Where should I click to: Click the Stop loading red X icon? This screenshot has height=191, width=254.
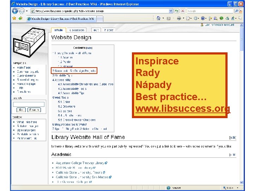183,11
